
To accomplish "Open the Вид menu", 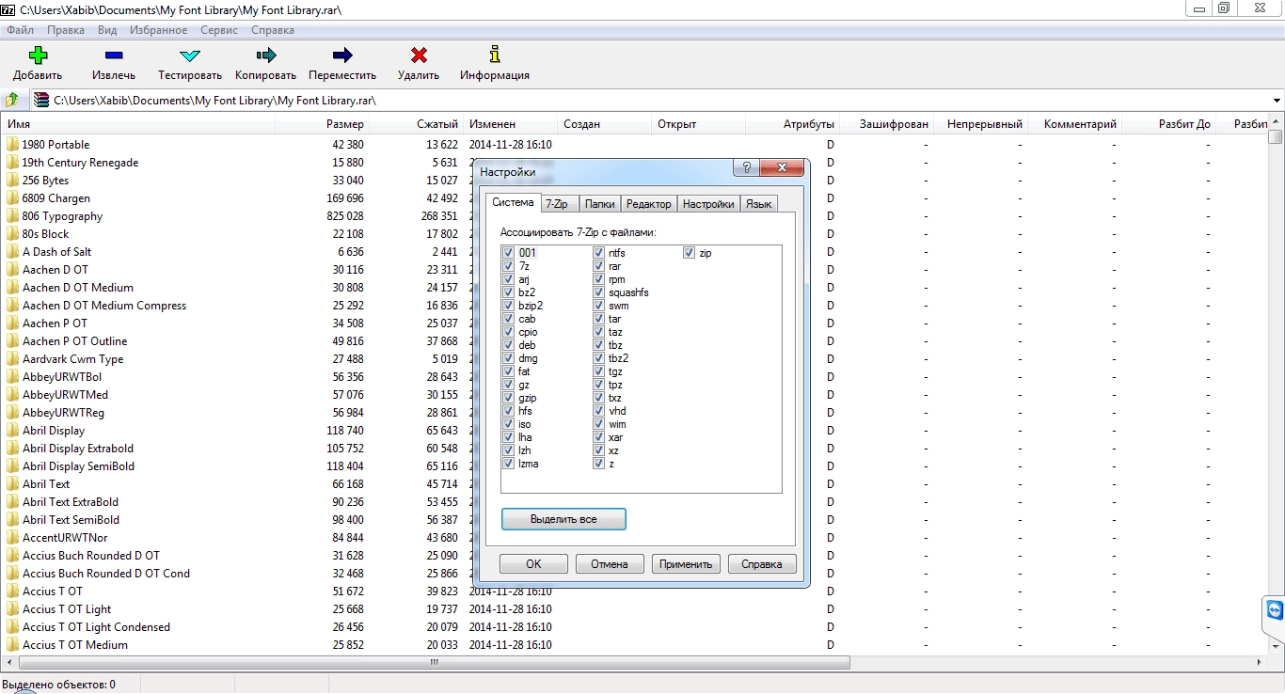I will (106, 30).
